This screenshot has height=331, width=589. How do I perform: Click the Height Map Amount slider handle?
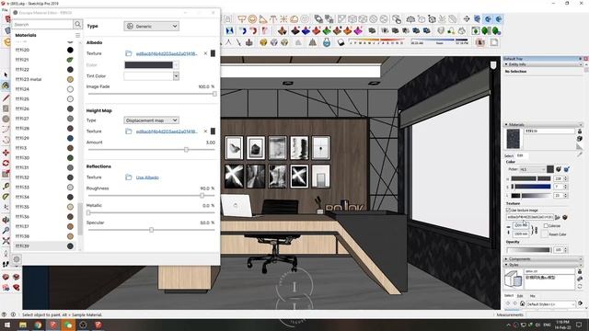[x=186, y=149]
